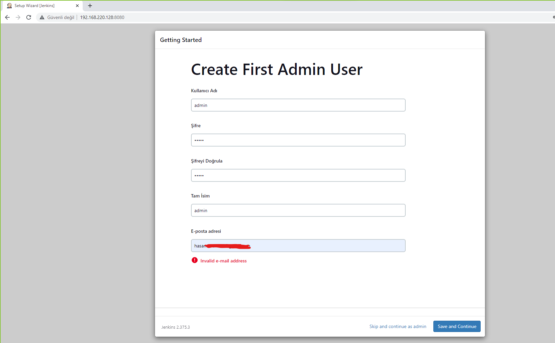Viewport: 555px width, 343px height.
Task: Click the not-secure warning triangle icon
Action: coord(42,17)
